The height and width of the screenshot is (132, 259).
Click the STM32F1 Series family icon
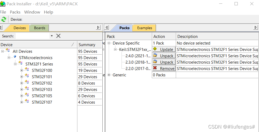click(x=20, y=63)
